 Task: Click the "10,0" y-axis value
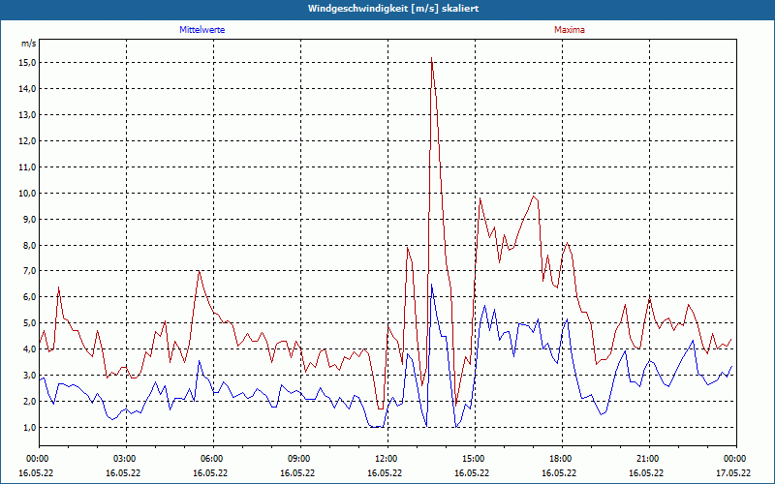27,193
